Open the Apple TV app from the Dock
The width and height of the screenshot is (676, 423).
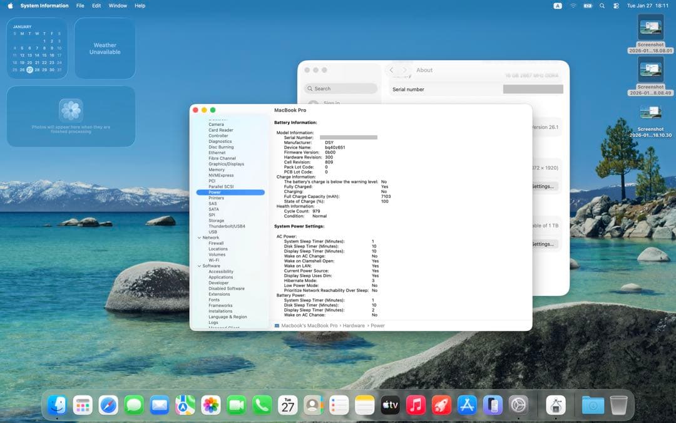pos(389,405)
